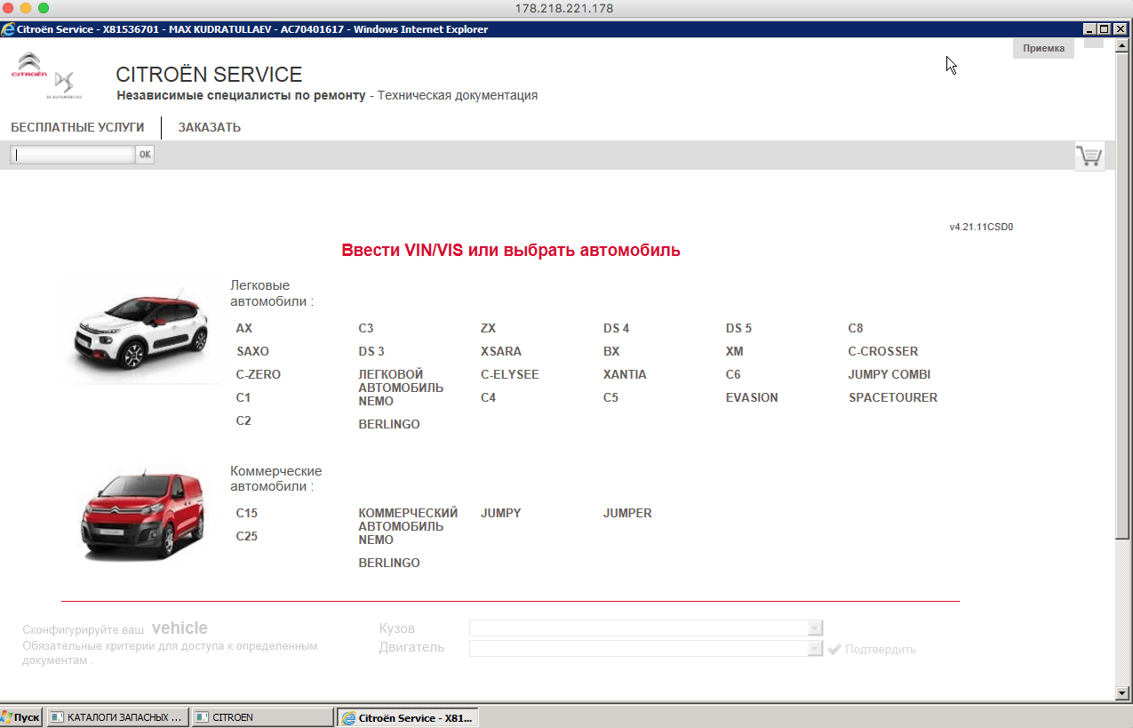Expand the Кузов dropdown
Screen dimensions: 1133x728
pos(815,628)
